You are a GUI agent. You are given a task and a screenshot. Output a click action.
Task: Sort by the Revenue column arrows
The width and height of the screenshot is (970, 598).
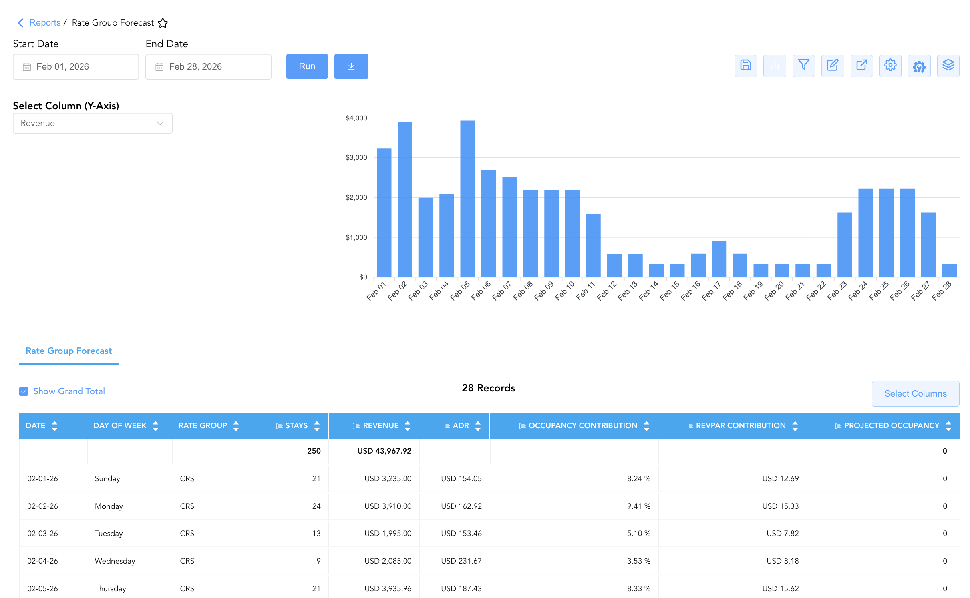click(x=407, y=426)
